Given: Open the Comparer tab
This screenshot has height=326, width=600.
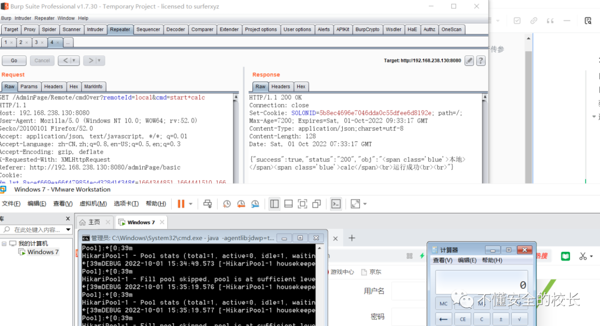Looking at the screenshot, I should click(x=202, y=29).
